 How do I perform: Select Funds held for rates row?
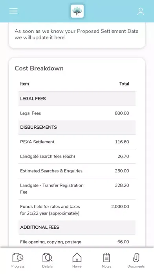tap(77, 210)
